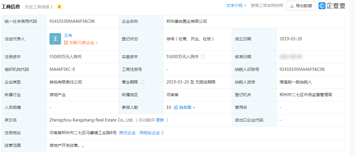The image size is (355, 156).
Task: Click the 王 avatar tile
Action: (x=55, y=39)
